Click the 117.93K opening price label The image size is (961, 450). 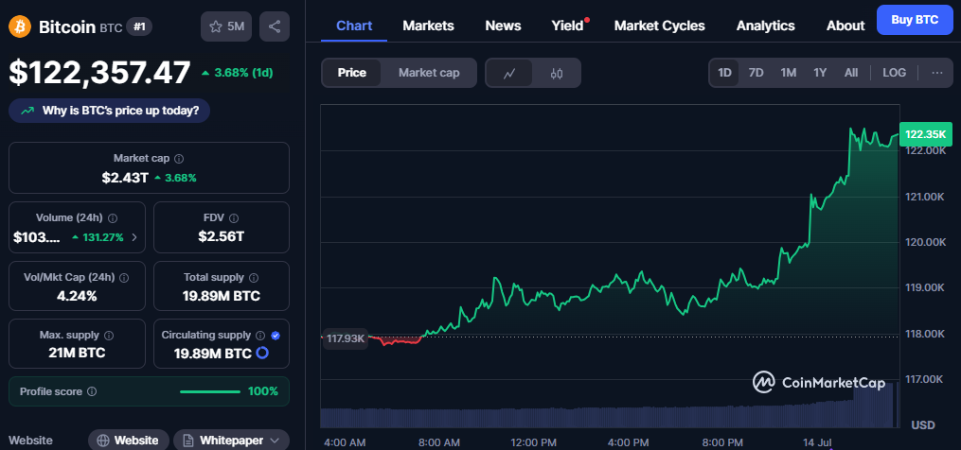pos(345,337)
